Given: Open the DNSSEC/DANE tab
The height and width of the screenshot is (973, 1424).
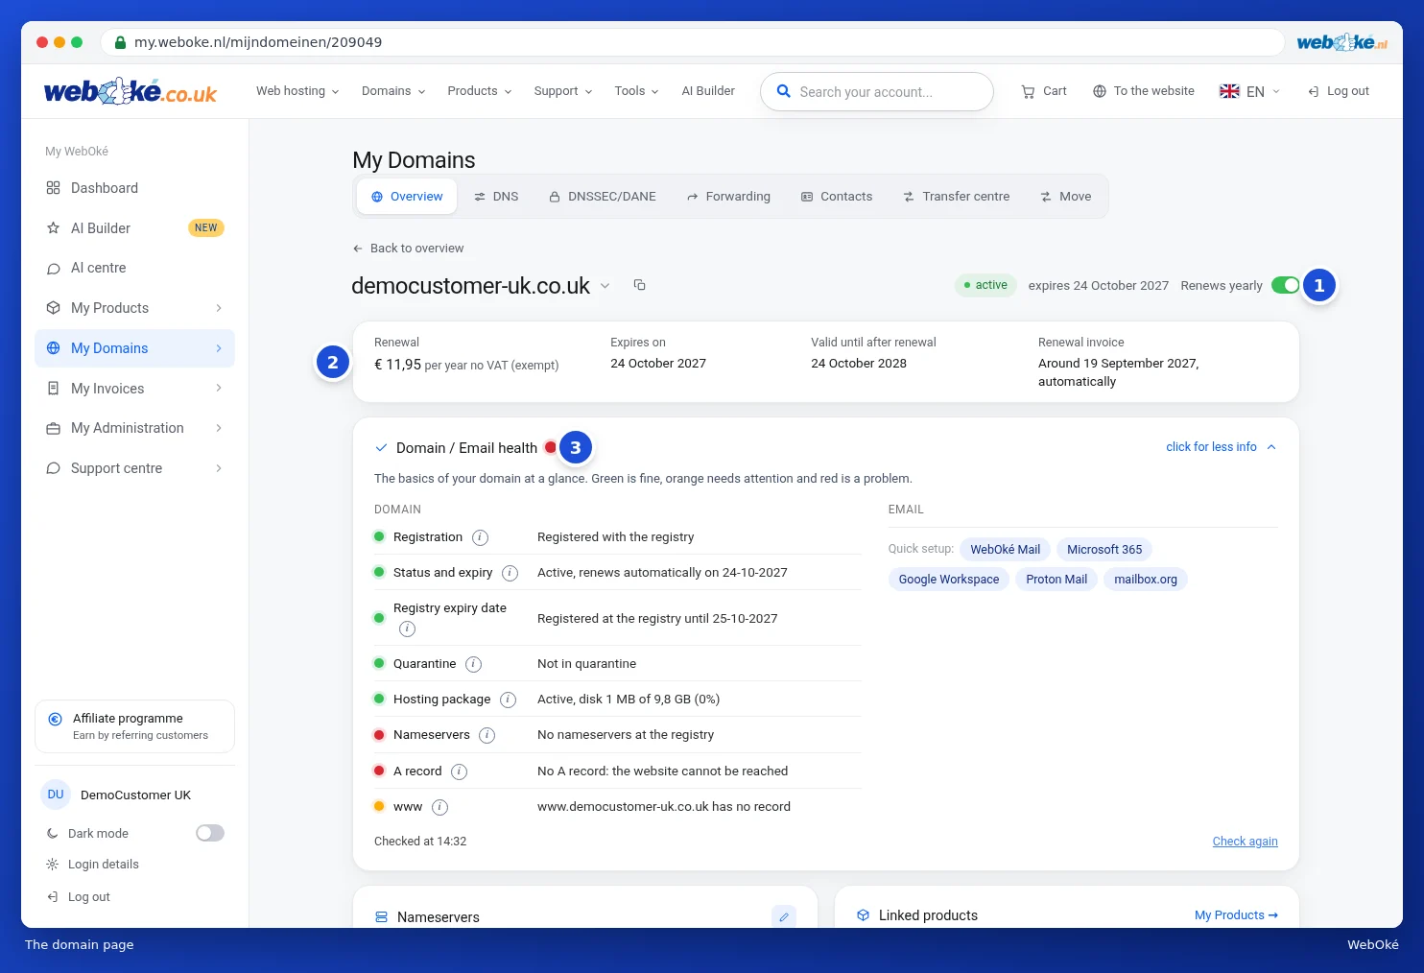Looking at the screenshot, I should [x=603, y=197].
